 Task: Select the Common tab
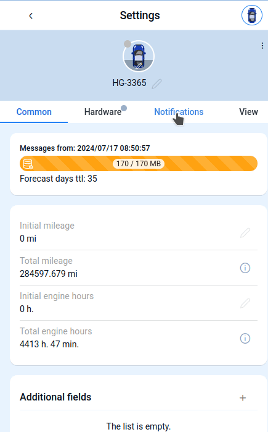(x=34, y=112)
